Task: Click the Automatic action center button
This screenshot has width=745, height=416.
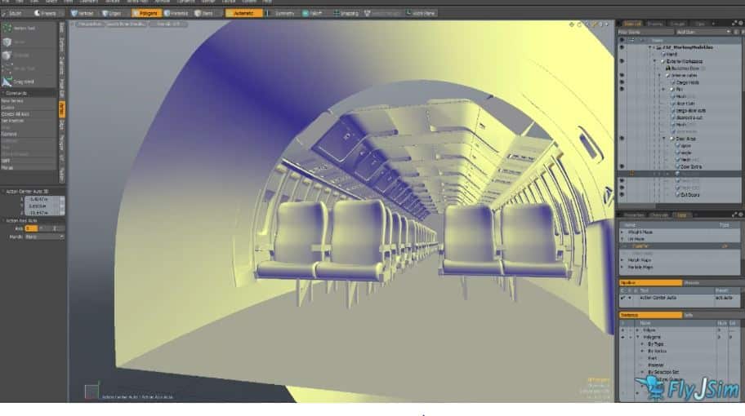Action: (244, 13)
